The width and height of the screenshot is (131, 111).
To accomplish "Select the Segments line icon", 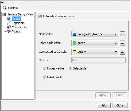I will pos(9,23).
